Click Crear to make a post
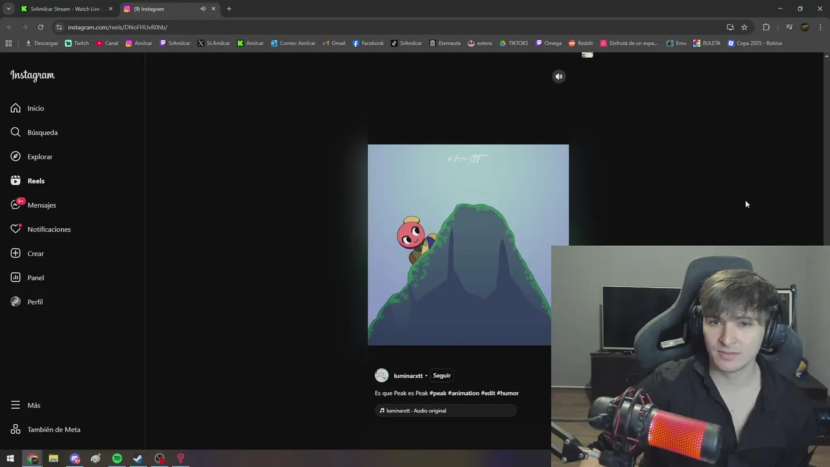This screenshot has height=467, width=830. pyautogui.click(x=27, y=254)
